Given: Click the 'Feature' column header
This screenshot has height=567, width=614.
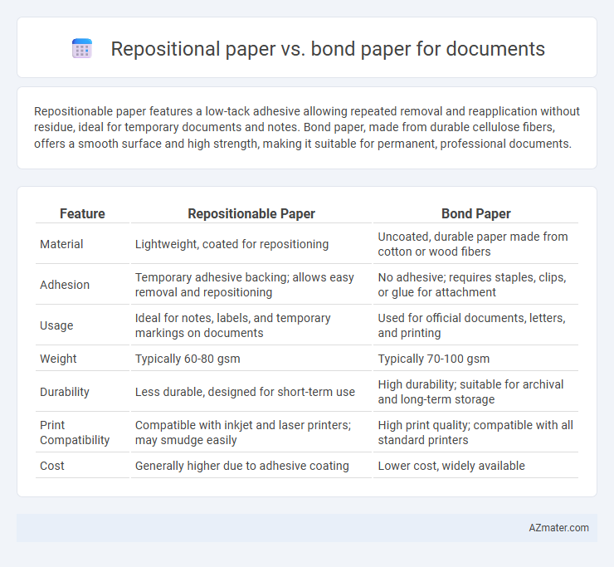Looking at the screenshot, I should (82, 213).
